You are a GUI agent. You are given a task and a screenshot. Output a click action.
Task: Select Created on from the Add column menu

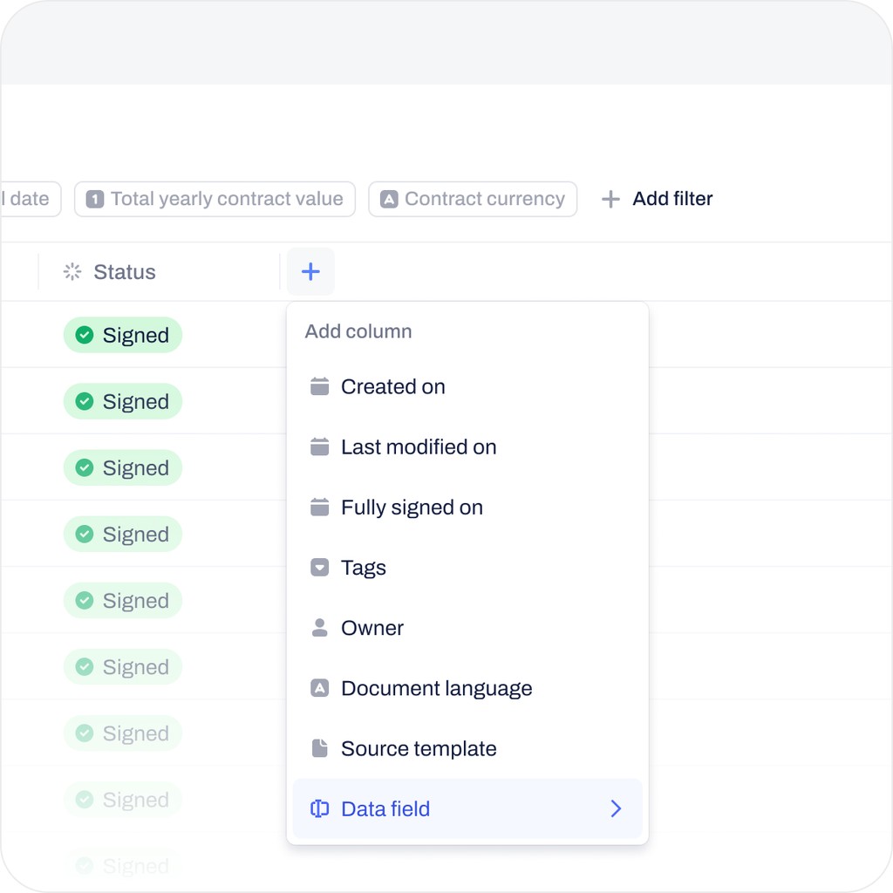(392, 386)
